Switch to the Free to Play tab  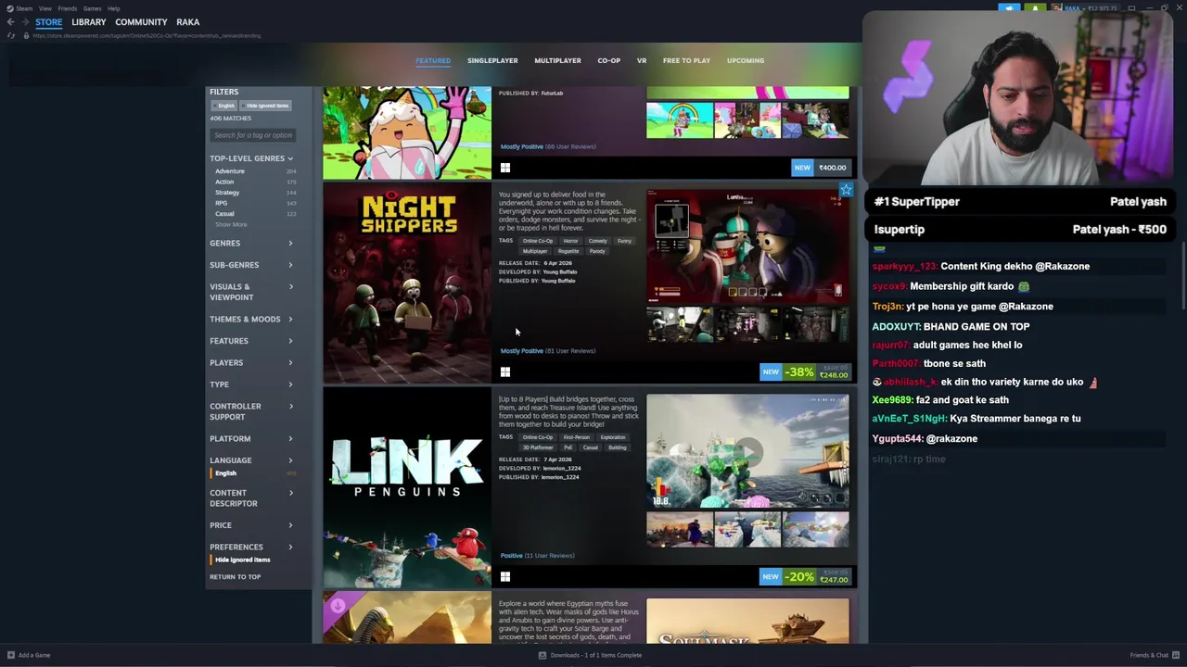pos(686,60)
